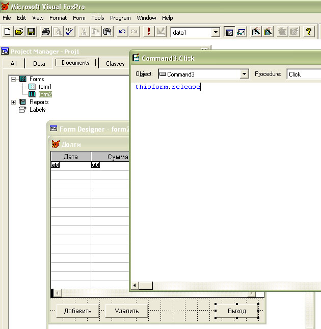Click the Procedure Click input field
Screen dimensions: 321x329
click(304, 74)
